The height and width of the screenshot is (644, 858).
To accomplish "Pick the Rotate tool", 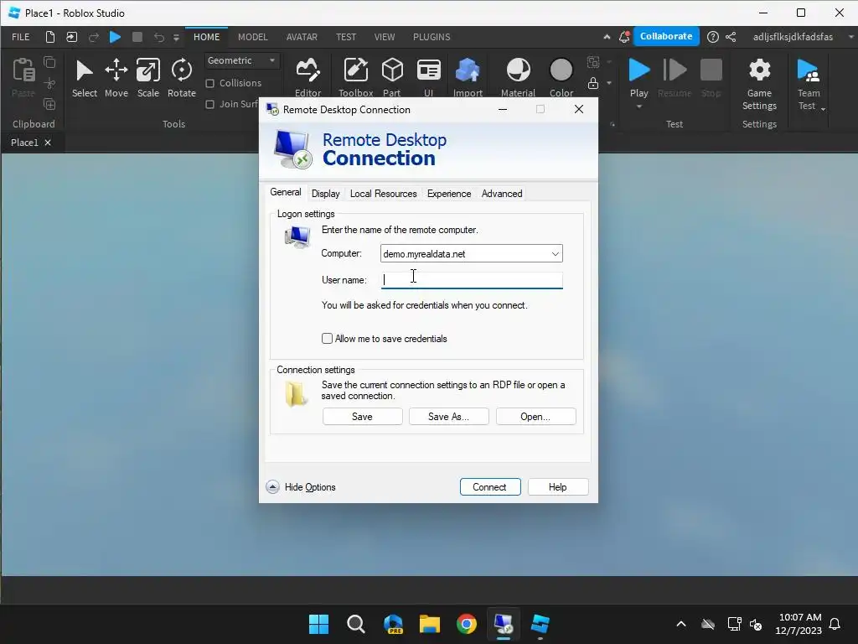I will point(182,78).
